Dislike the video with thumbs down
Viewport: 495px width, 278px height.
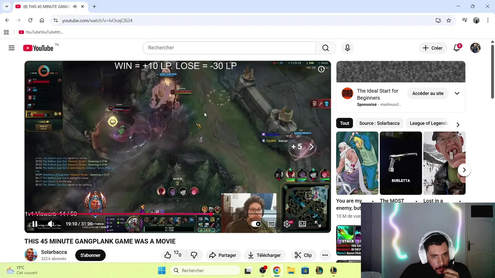[194, 255]
